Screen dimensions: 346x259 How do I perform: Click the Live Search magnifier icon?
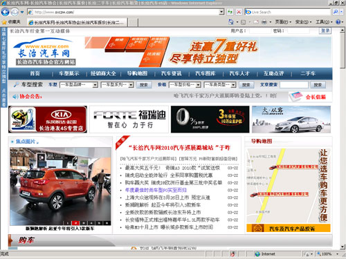click(x=336, y=12)
